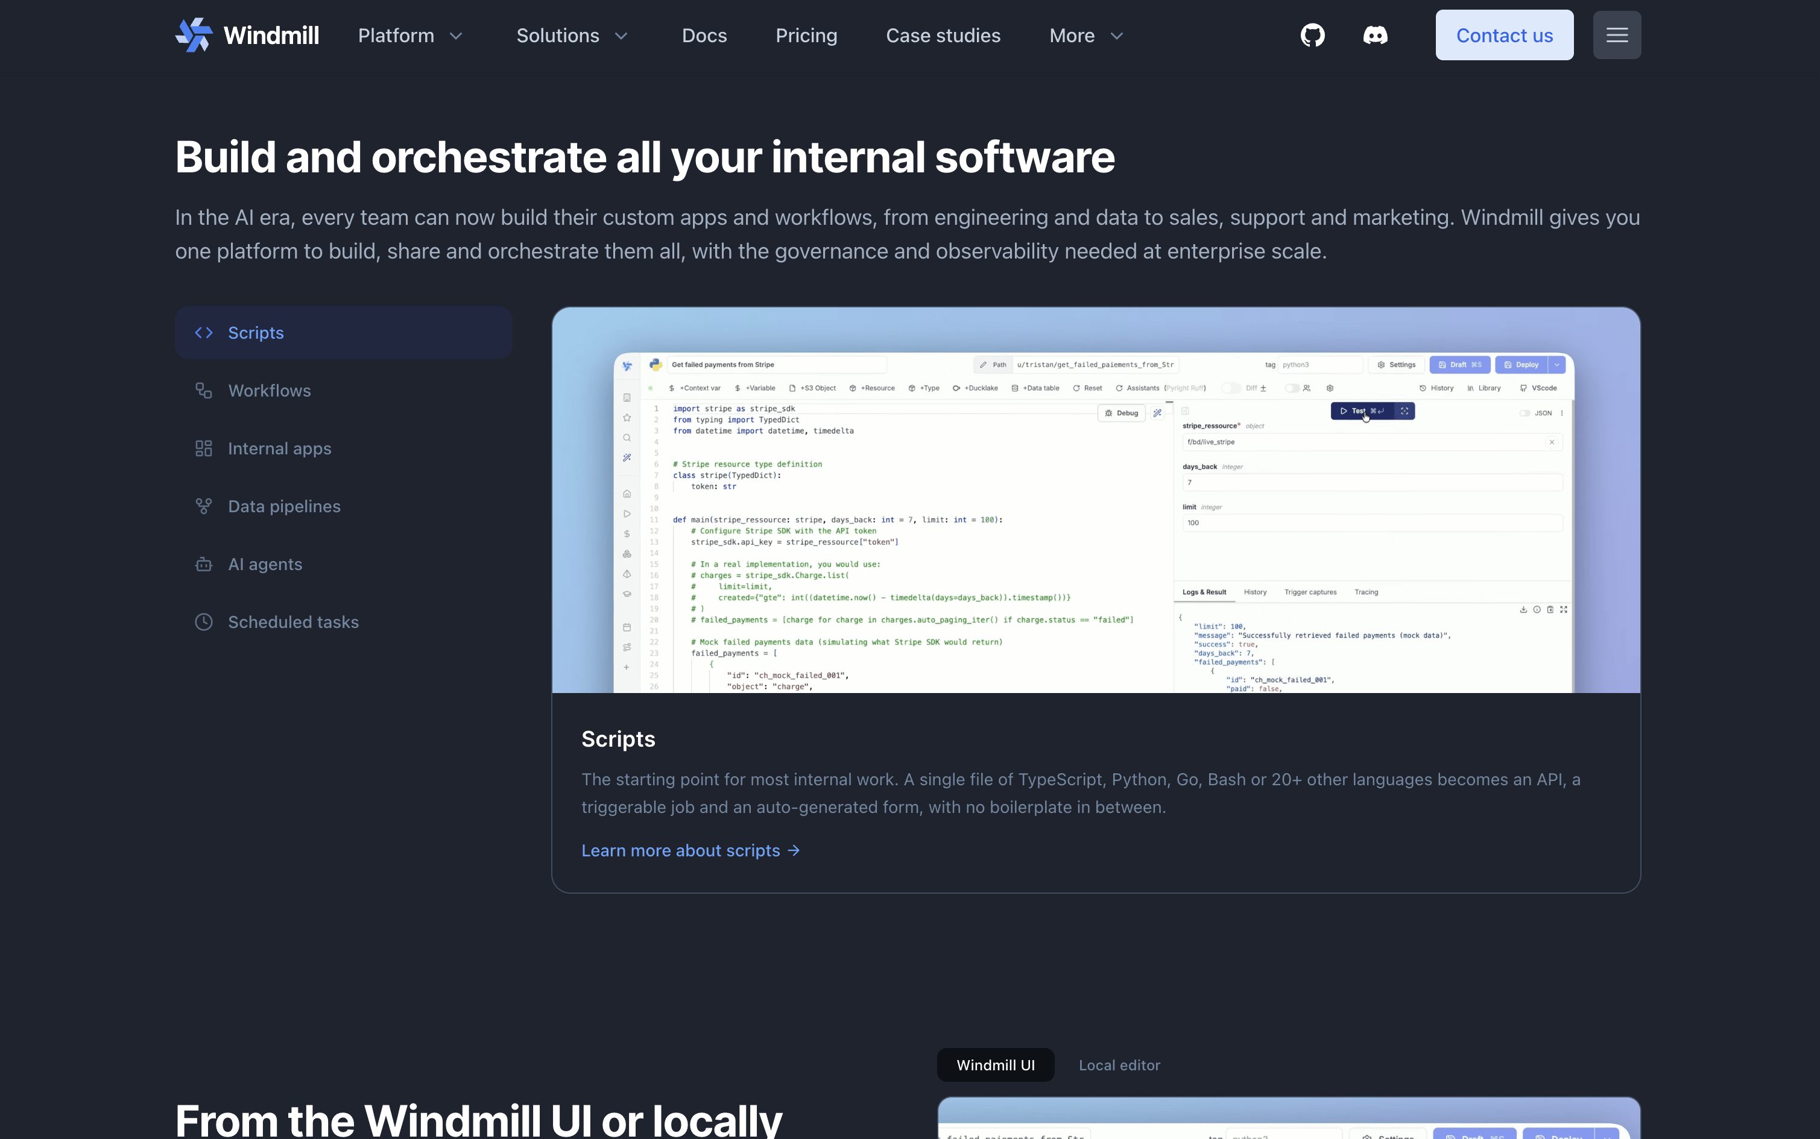The height and width of the screenshot is (1139, 1820).
Task: Click the +Ducklake button in the editor toolbar
Action: click(975, 389)
